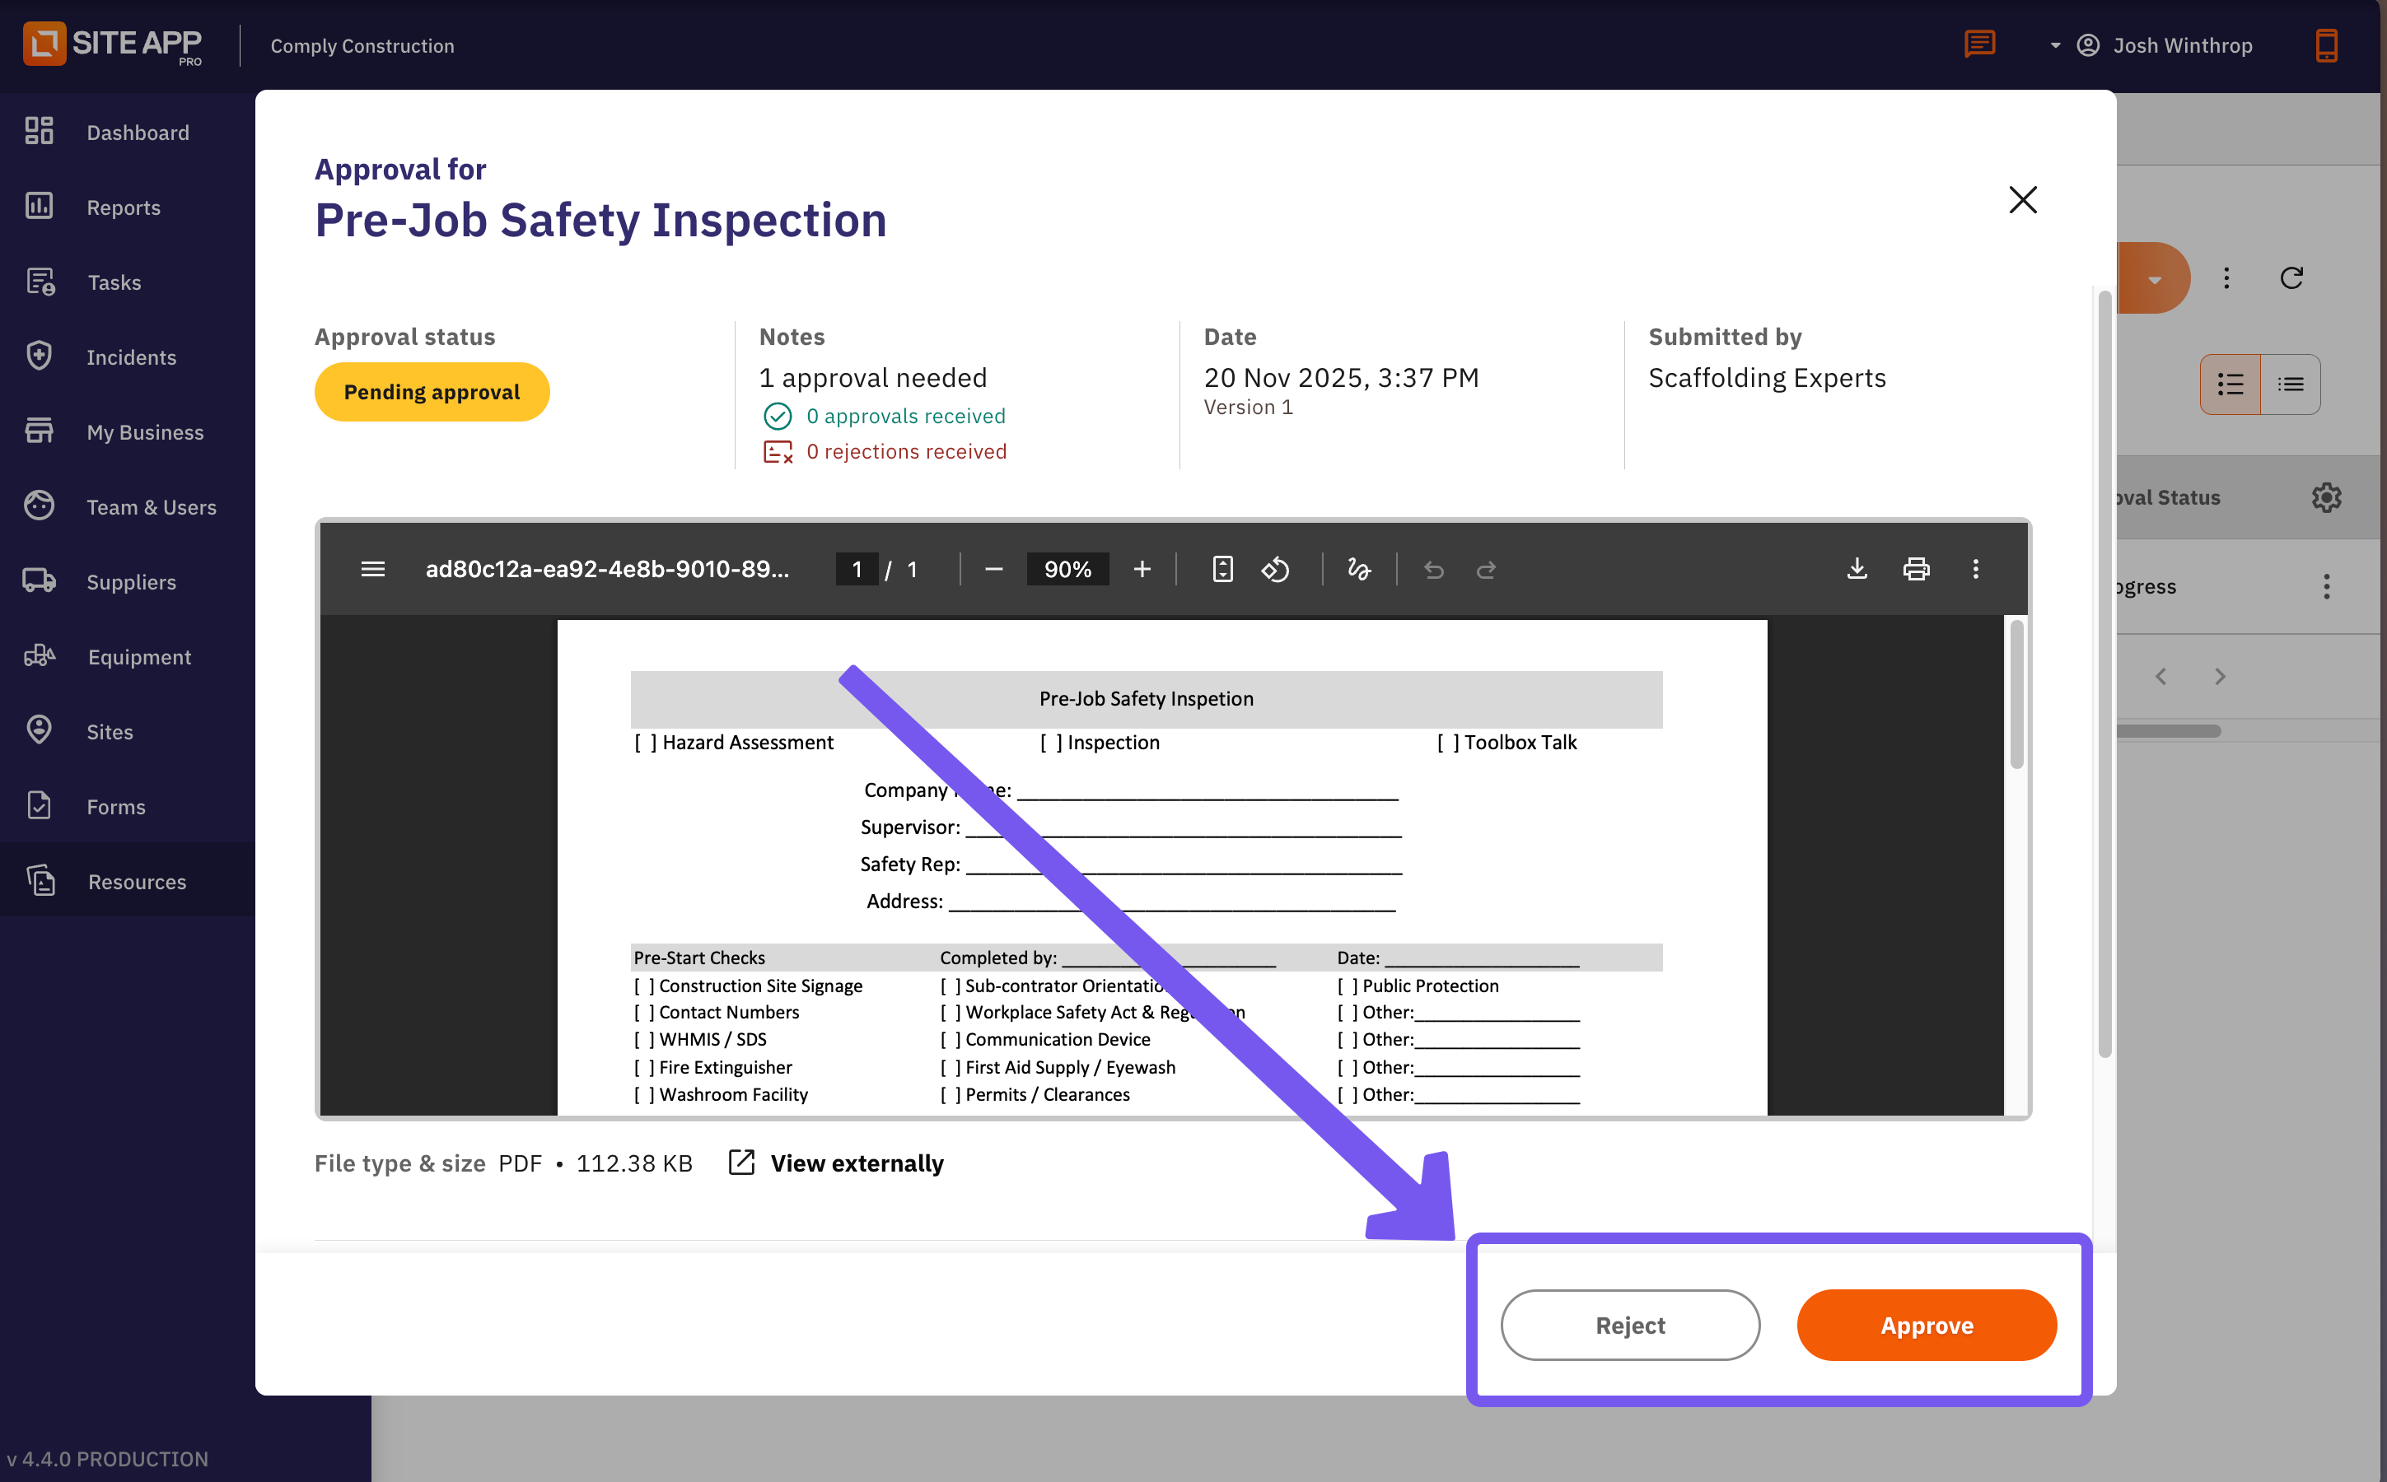
Task: Click the fit to page icon
Action: click(x=1222, y=568)
